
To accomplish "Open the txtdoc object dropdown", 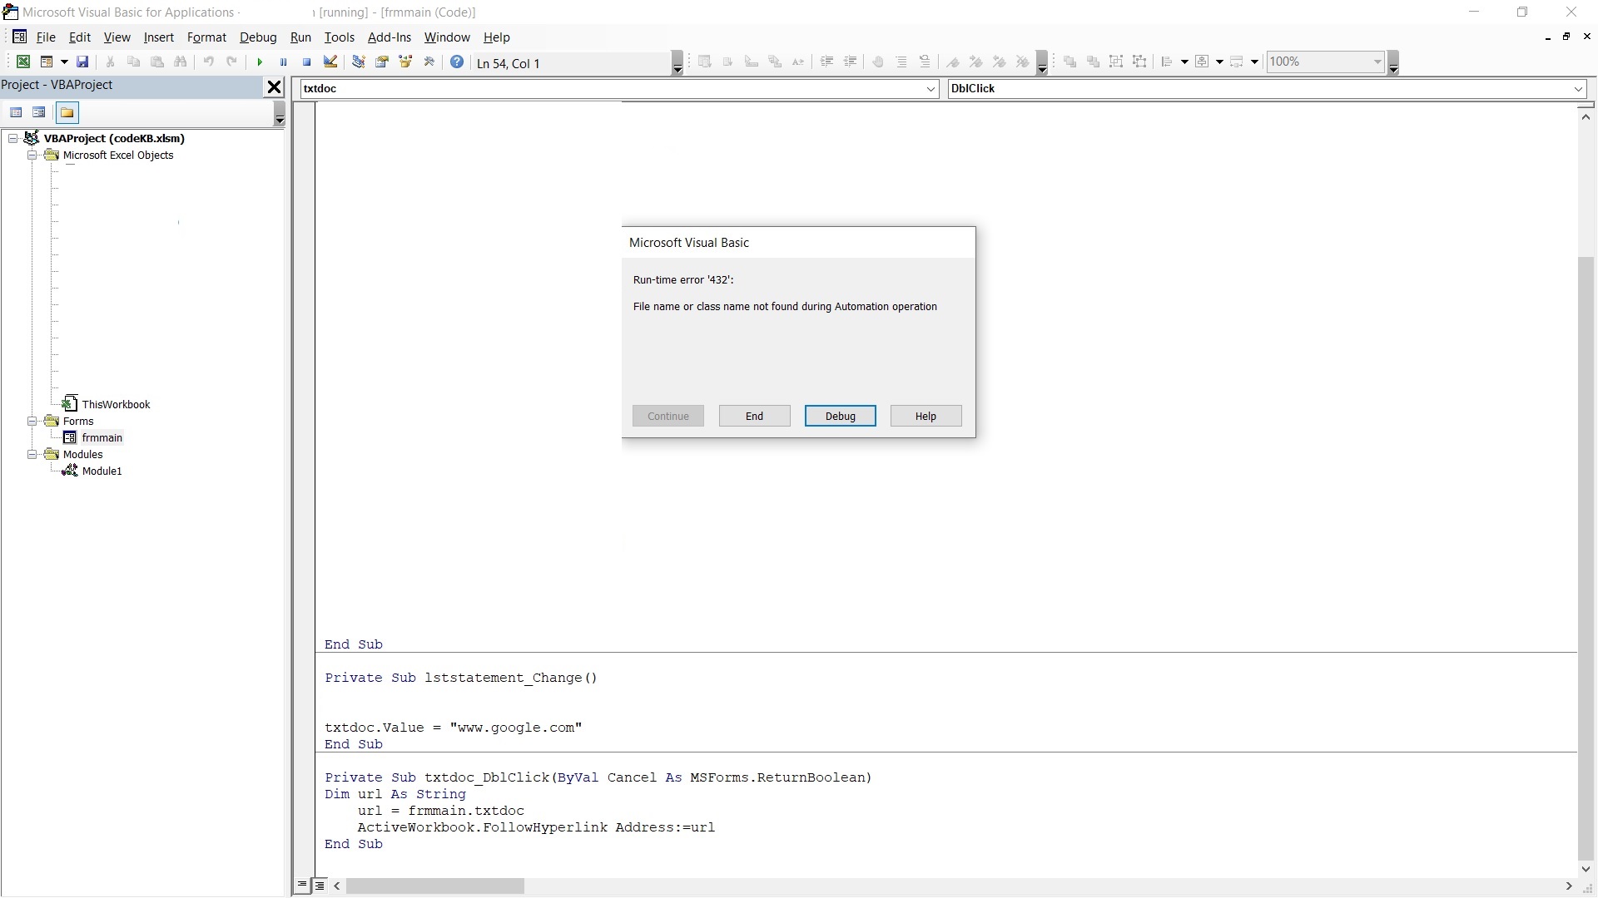I will click(x=931, y=89).
